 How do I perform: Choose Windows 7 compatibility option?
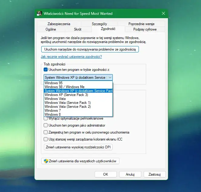pyautogui.click(x=78, y=111)
